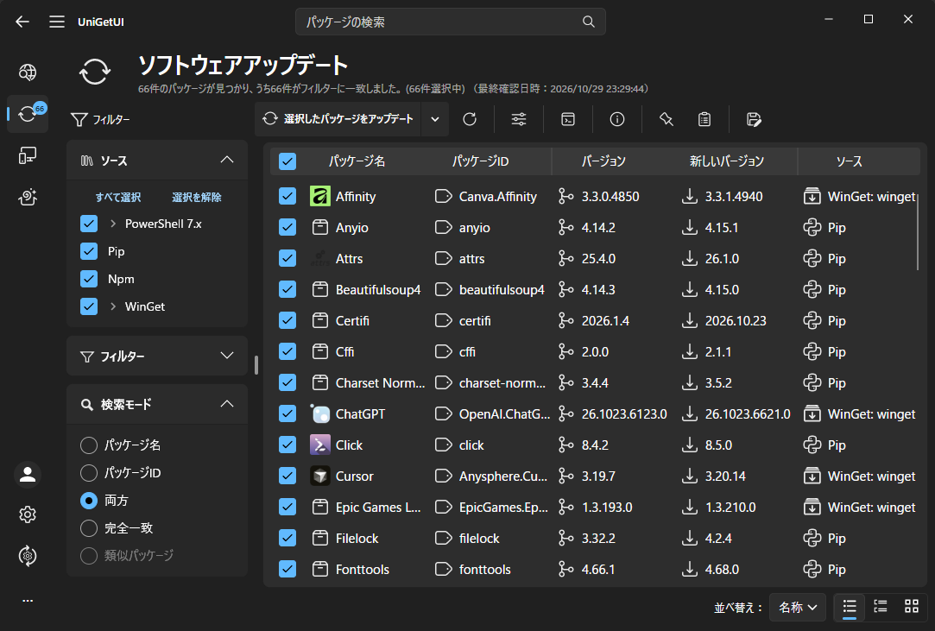Expand the WinGet source tree
The width and height of the screenshot is (935, 631).
click(113, 306)
